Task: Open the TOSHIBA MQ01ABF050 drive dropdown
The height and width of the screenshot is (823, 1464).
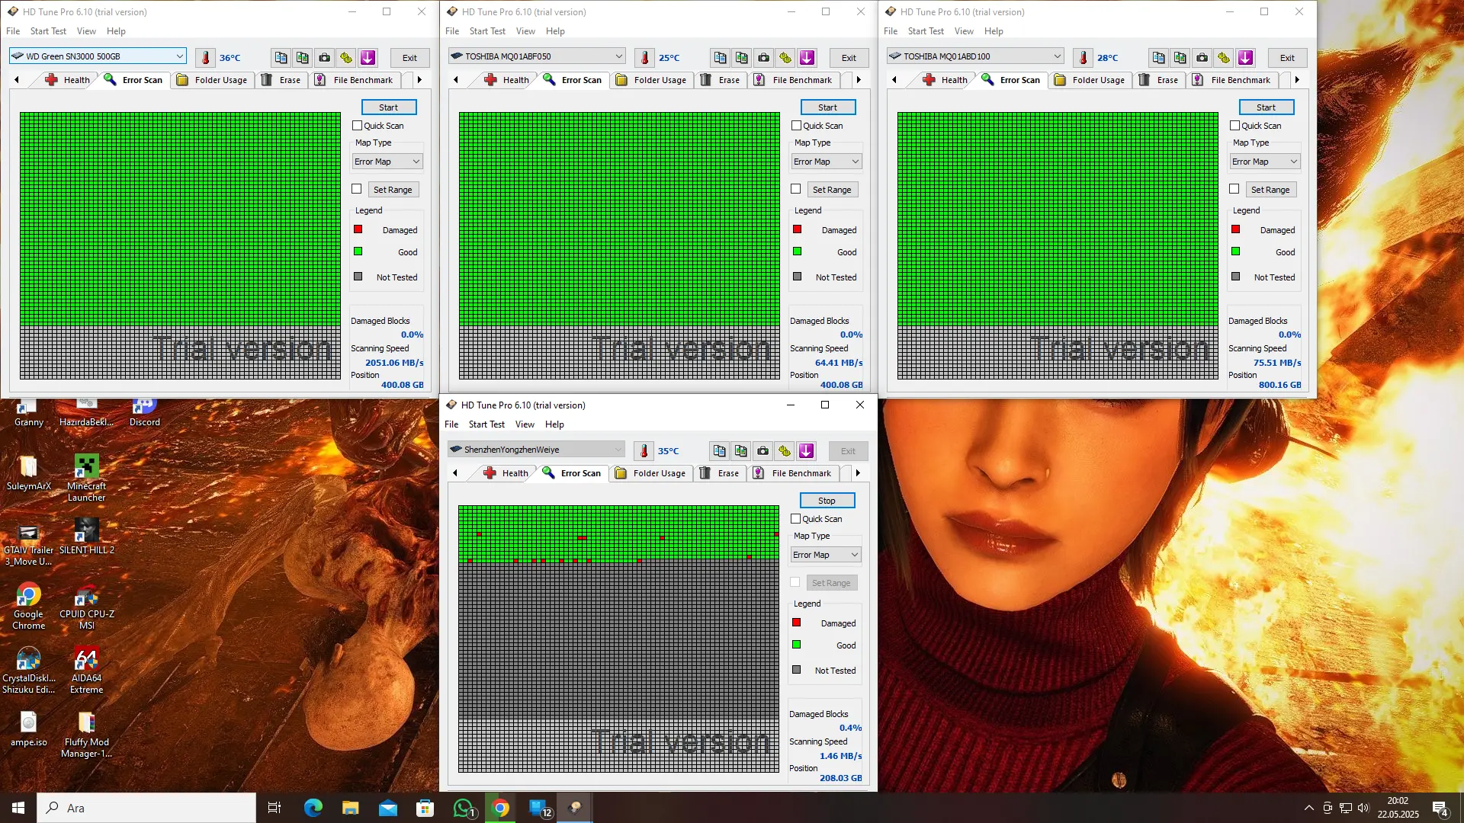Action: 537,56
